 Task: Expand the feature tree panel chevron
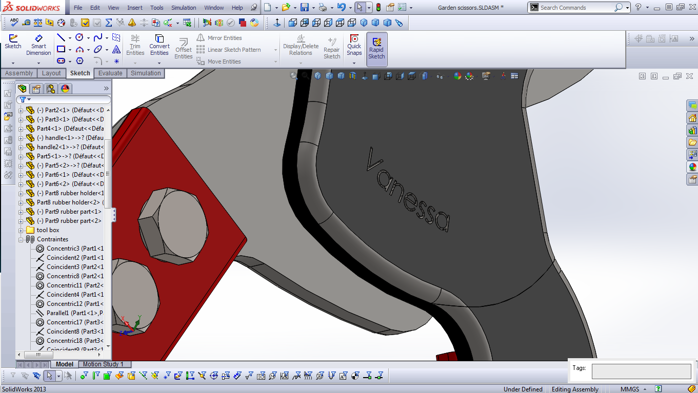coord(107,89)
